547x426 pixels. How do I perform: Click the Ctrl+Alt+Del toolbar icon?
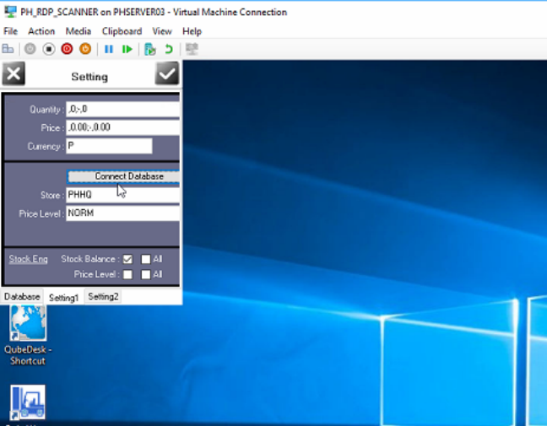pyautogui.click(x=8, y=49)
